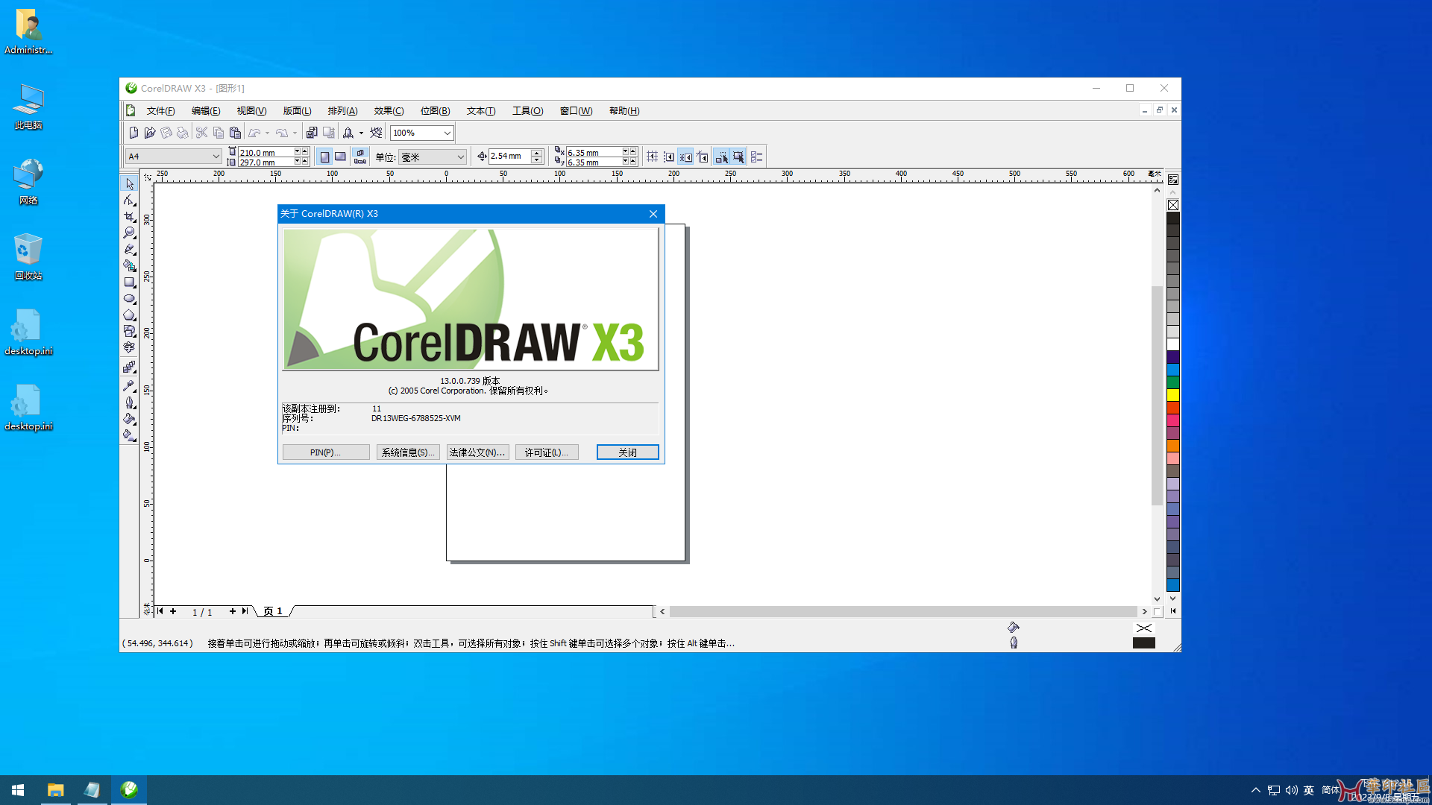Viewport: 1432px width, 805px height.
Task: Toggle Snap to Objects
Action: point(686,157)
